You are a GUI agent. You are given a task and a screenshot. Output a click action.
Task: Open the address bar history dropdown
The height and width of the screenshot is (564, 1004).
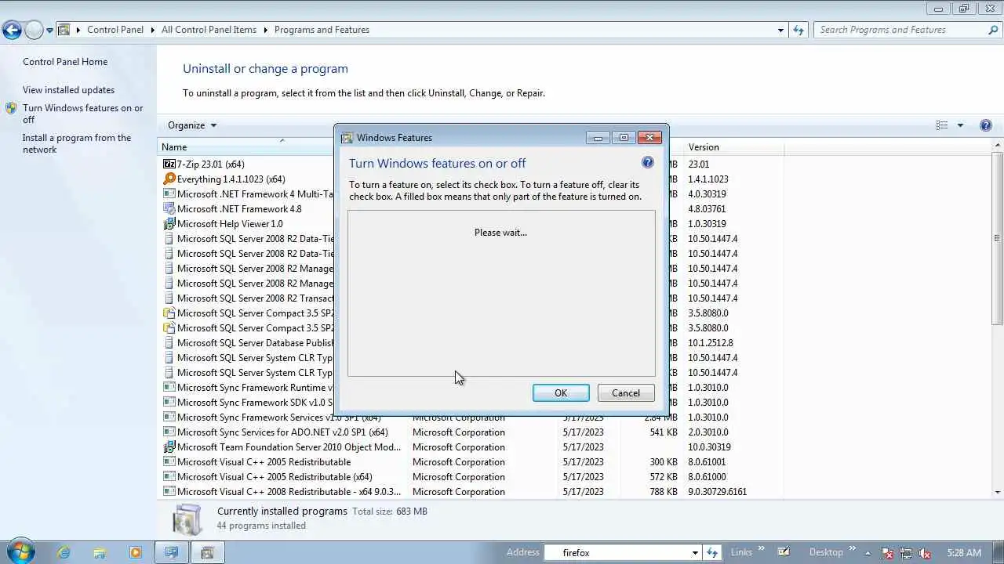(x=780, y=30)
